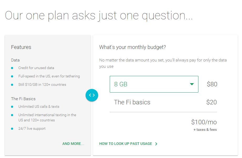
Task: Click the bullet beside Unlimited international texting
Action: [12, 115]
